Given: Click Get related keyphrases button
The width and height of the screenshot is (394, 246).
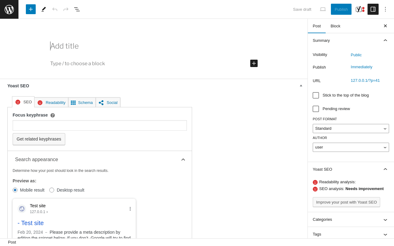Looking at the screenshot, I should [39, 139].
